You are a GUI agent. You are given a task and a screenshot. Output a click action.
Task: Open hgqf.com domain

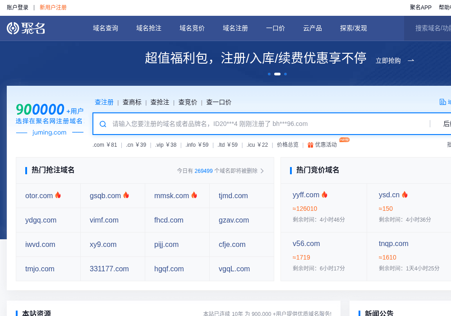tap(169, 269)
